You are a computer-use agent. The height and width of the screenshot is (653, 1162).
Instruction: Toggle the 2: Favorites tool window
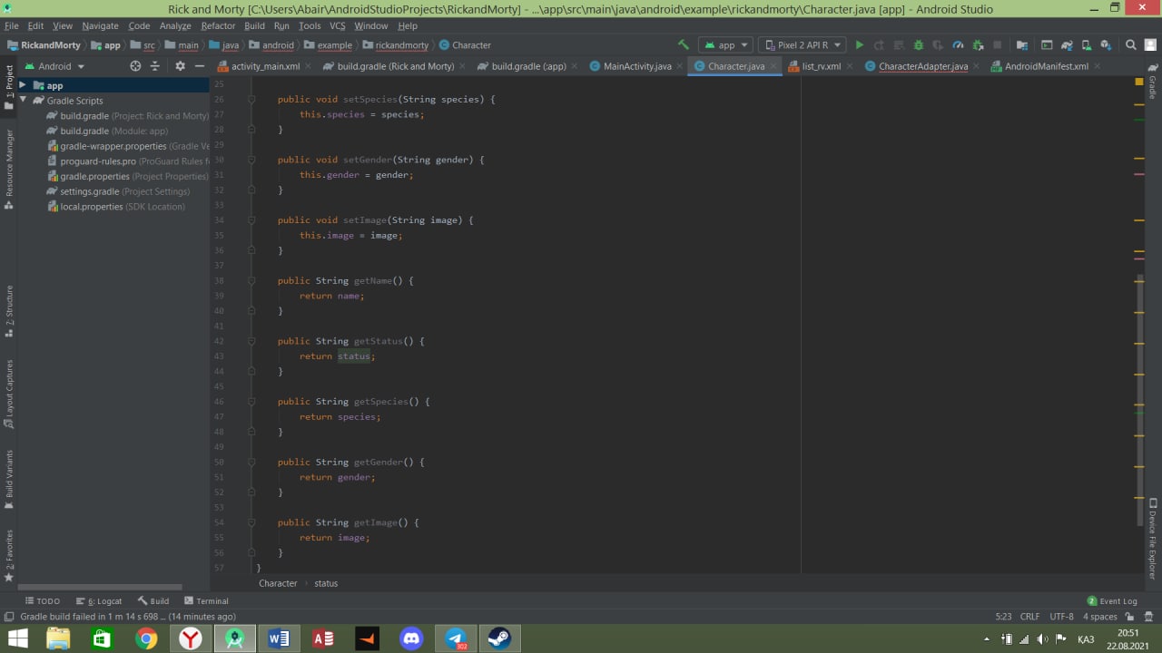[x=9, y=555]
